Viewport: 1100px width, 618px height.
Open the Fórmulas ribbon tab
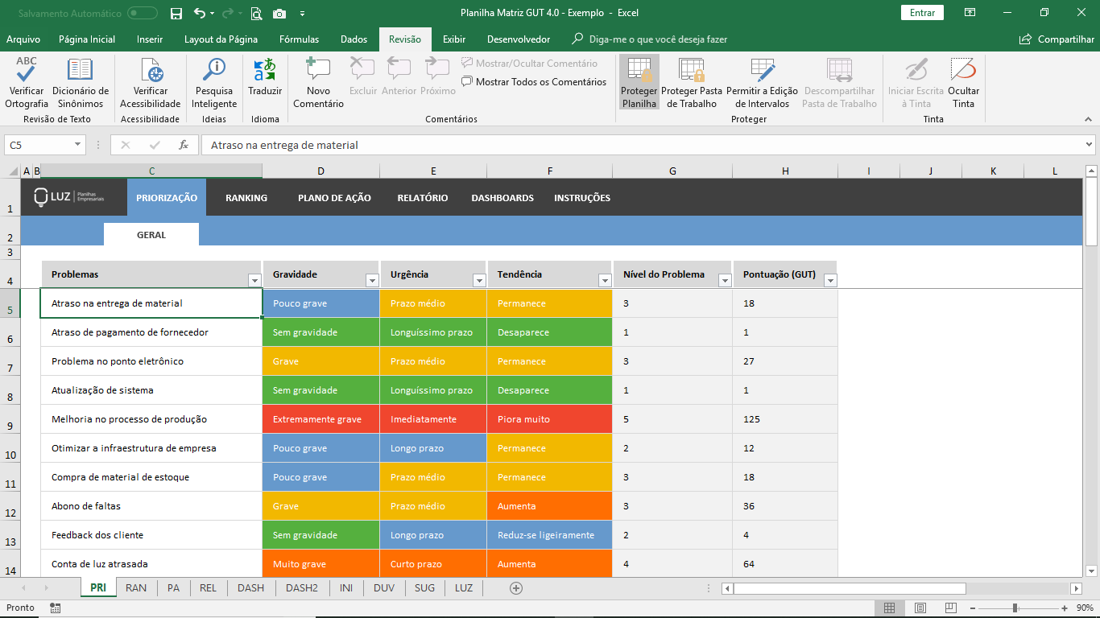299,39
